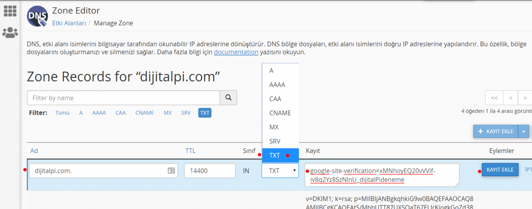532x209 pixels.
Task: Click the DNS Zone Editor logo
Action: tap(37, 16)
